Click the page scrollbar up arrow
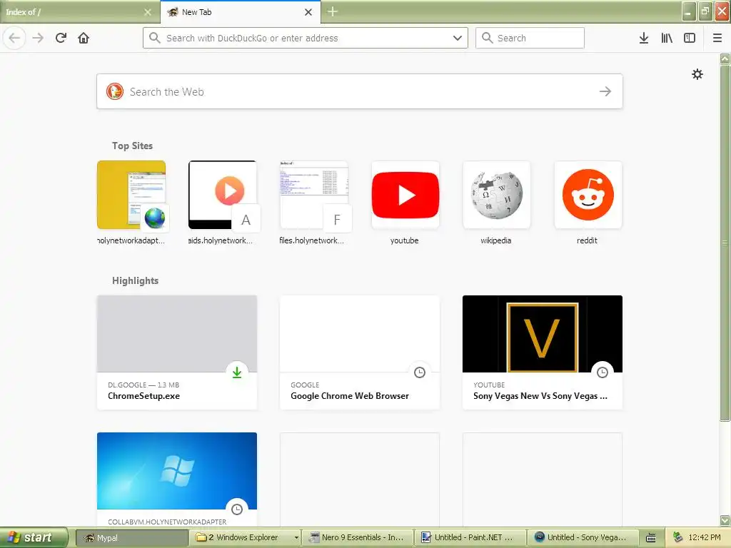The width and height of the screenshot is (731, 548). tap(725, 59)
